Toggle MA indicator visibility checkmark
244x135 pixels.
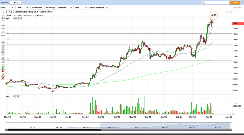point(14,19)
